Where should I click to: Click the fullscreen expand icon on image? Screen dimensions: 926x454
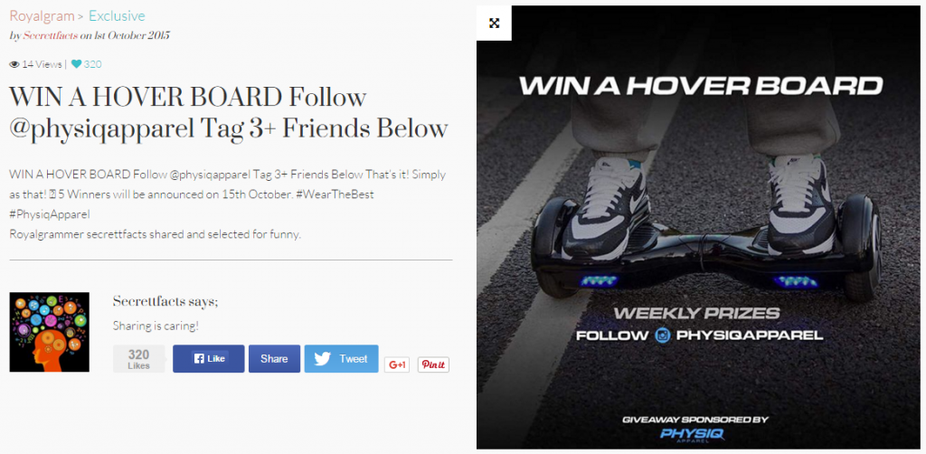(495, 23)
